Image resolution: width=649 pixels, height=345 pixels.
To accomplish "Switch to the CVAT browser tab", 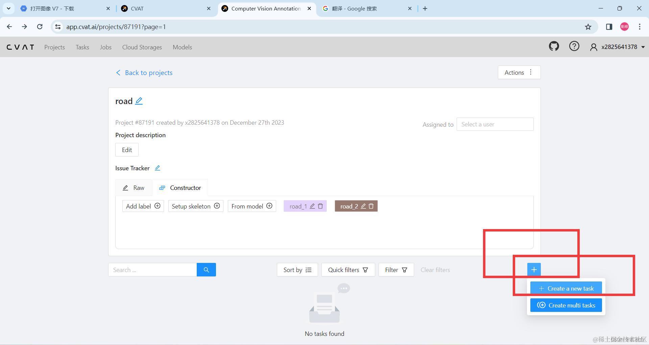I will pos(166,8).
